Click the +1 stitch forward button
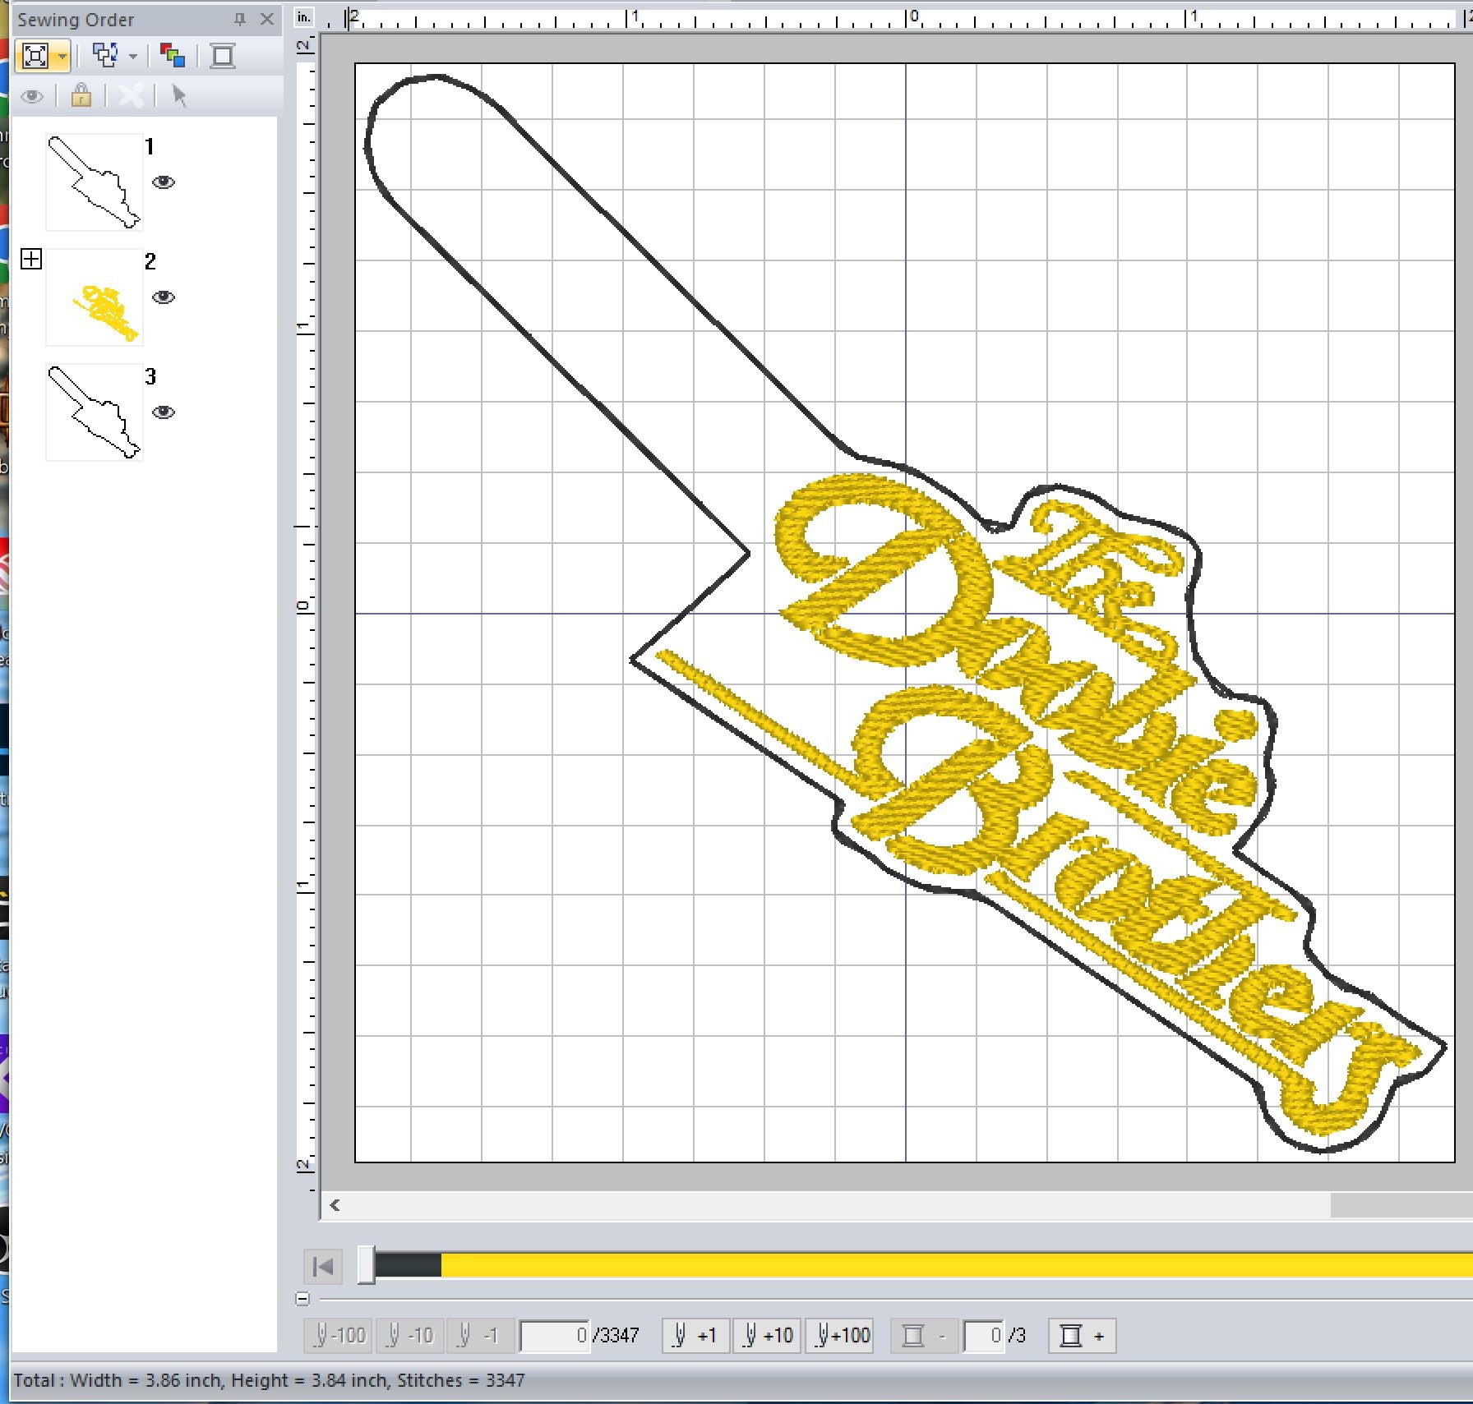The width and height of the screenshot is (1473, 1404). click(695, 1336)
